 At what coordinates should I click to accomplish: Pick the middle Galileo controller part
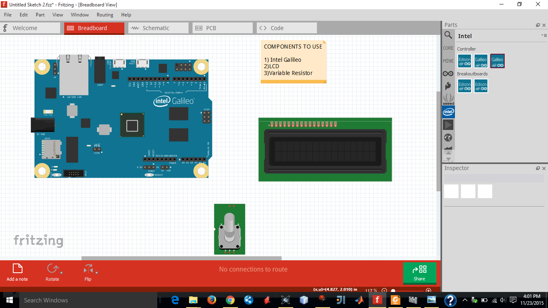pyautogui.click(x=481, y=61)
